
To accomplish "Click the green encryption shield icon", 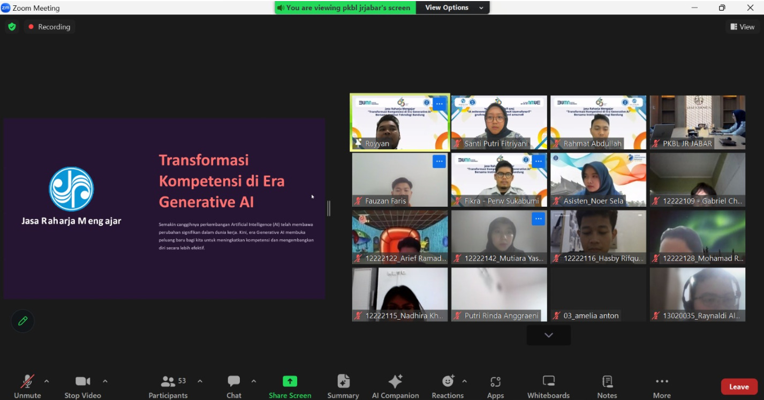I will 12,27.
